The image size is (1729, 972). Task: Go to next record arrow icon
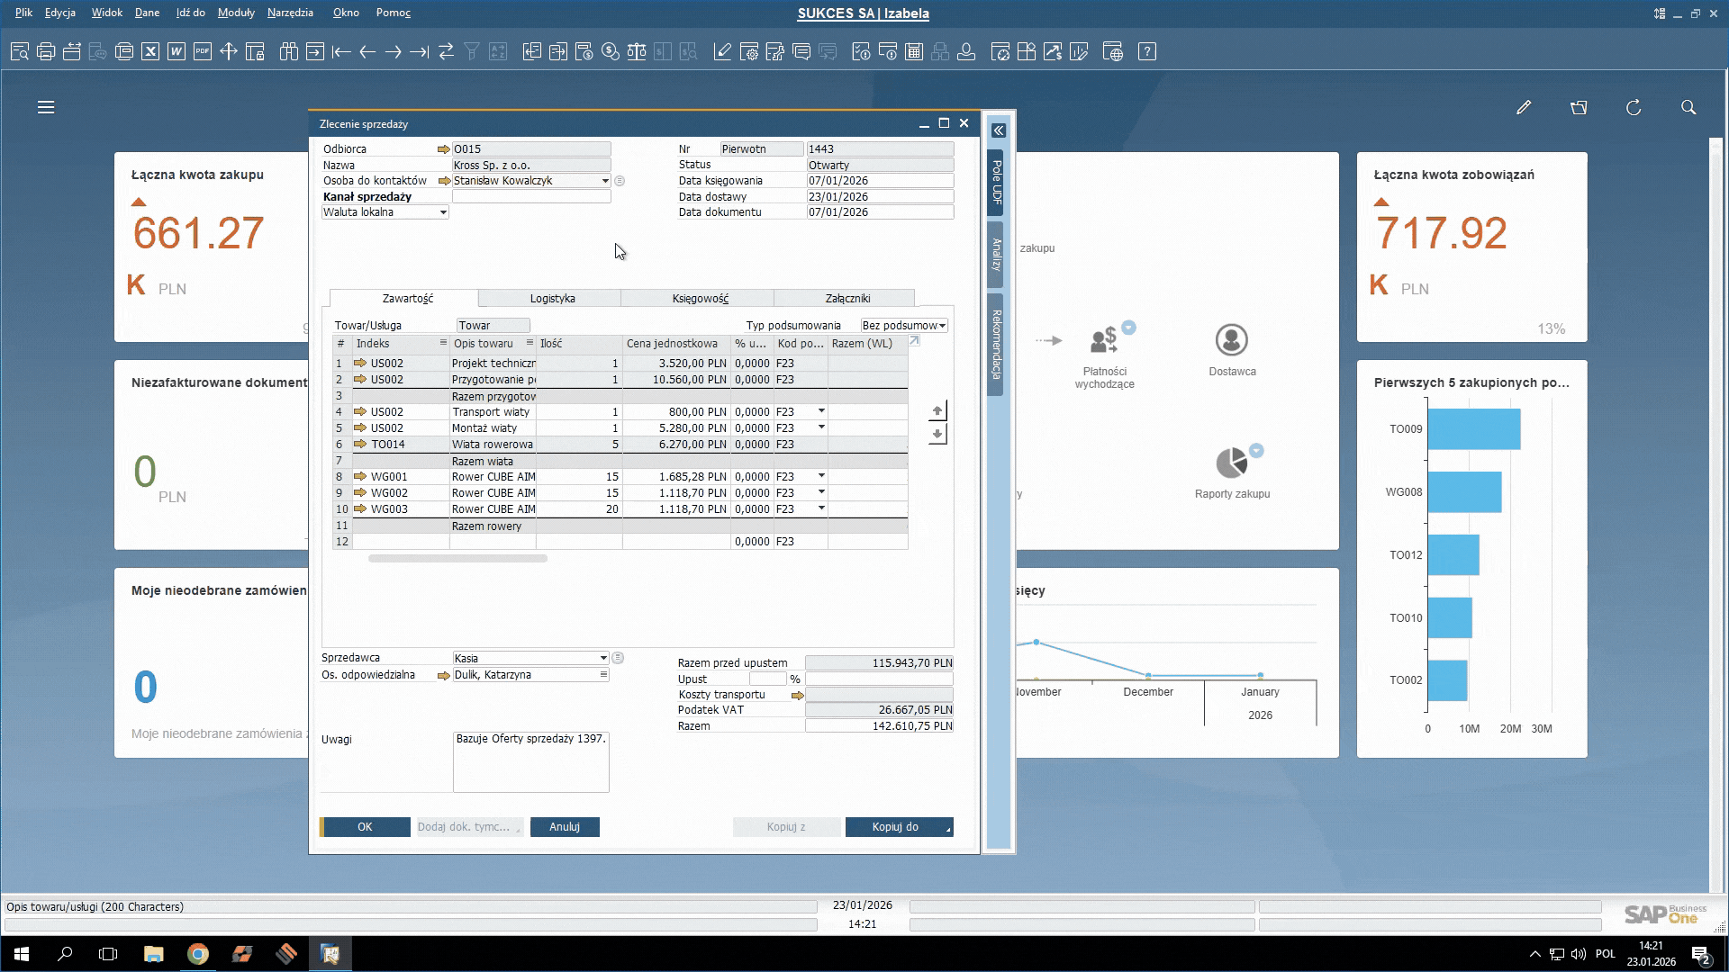(394, 52)
